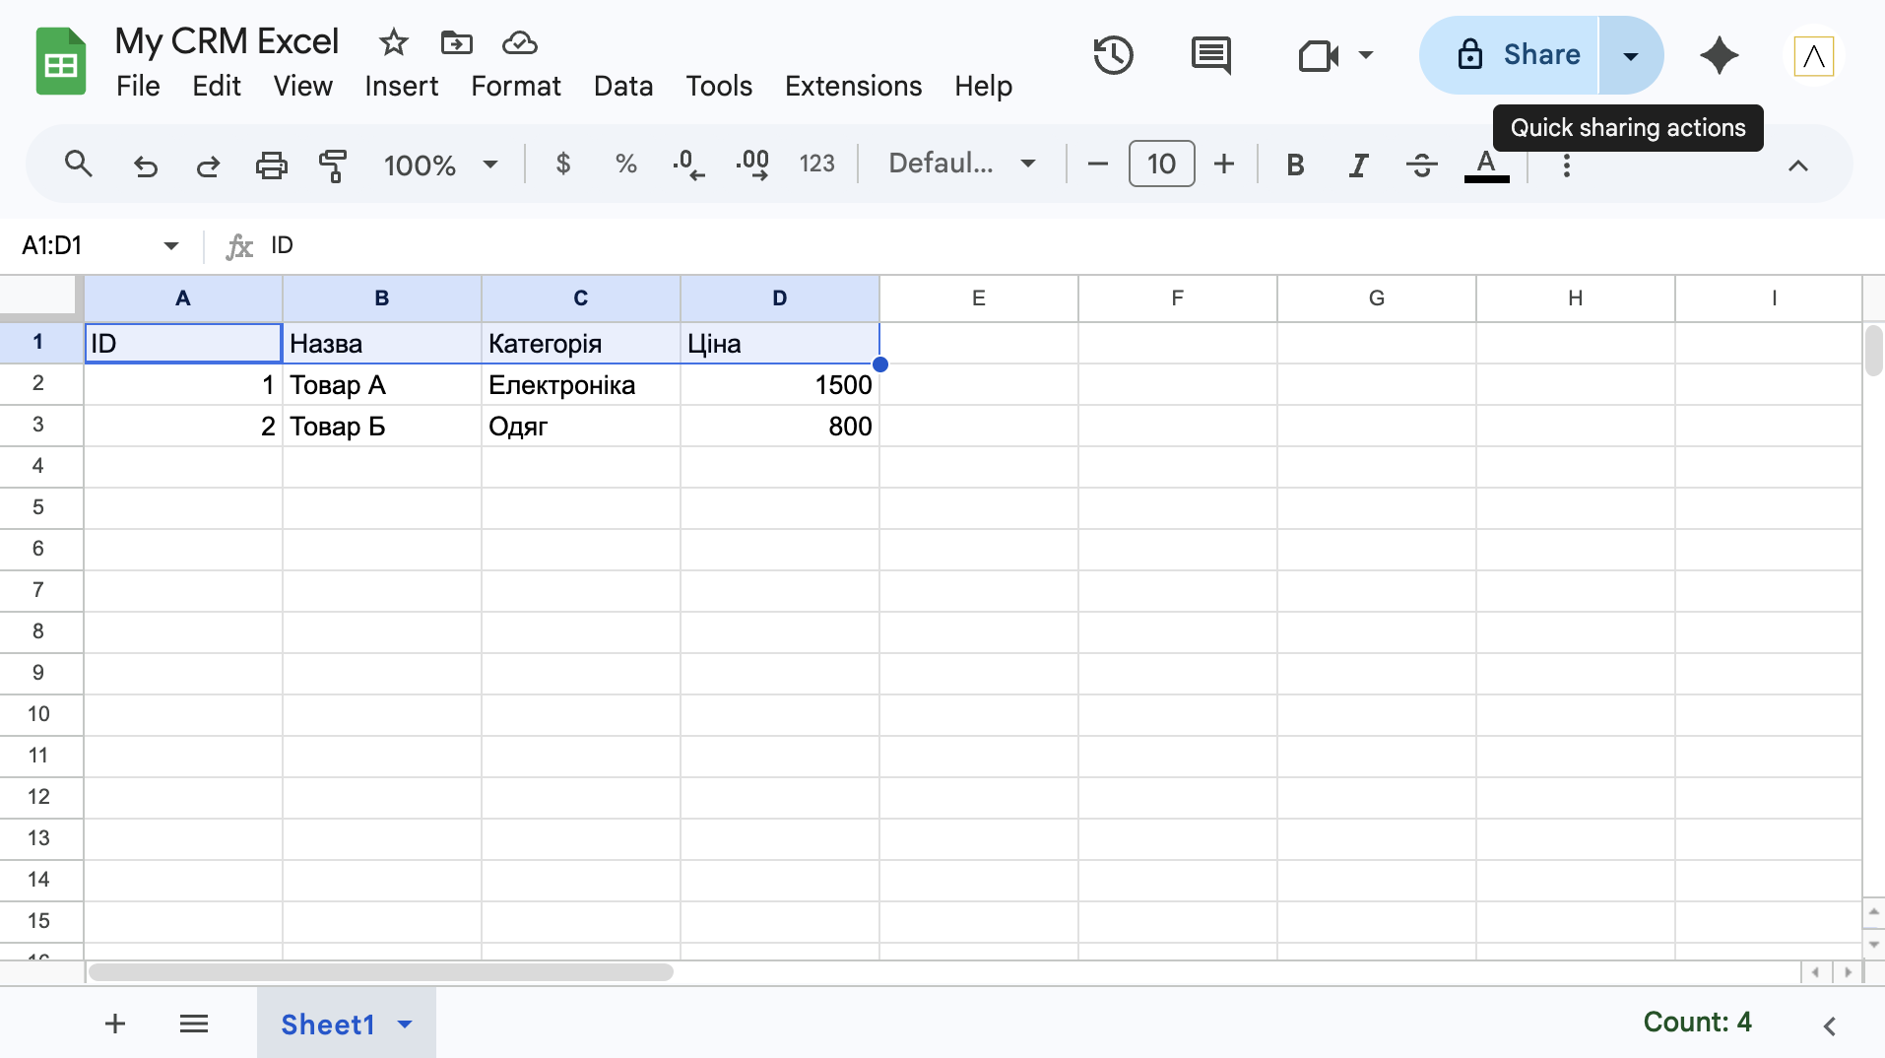Increase decimal places
Viewport: 1885px width, 1058px height.
point(752,164)
